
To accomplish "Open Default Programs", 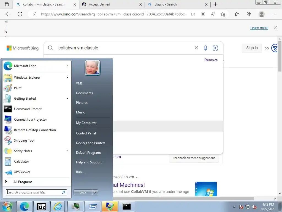I will 89,153.
